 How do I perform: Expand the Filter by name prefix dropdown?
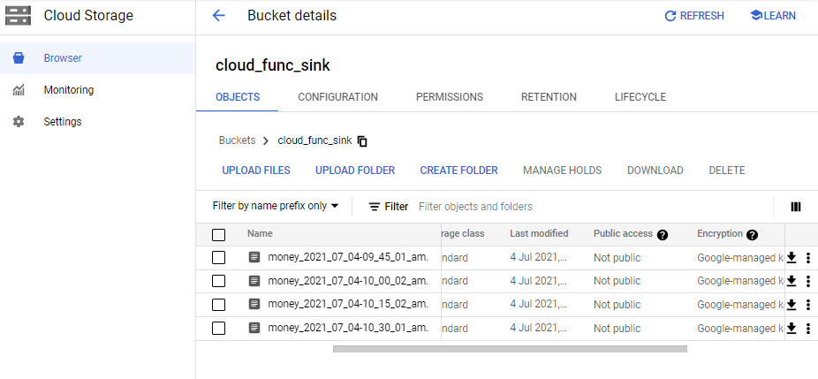[276, 206]
